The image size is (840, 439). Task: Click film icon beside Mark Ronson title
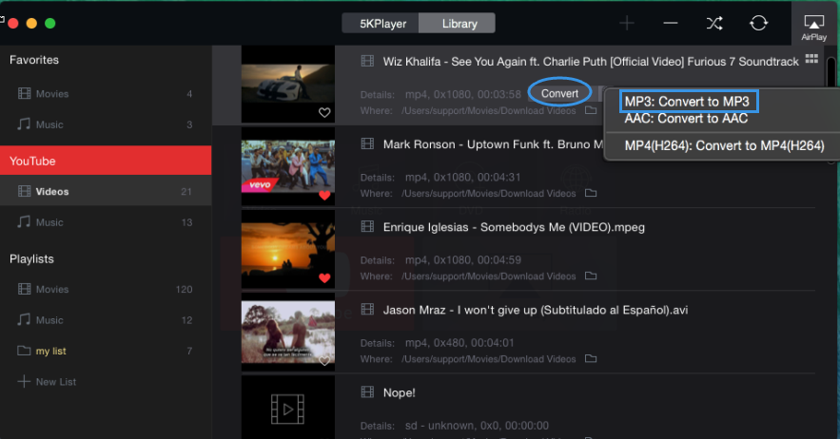coord(367,143)
